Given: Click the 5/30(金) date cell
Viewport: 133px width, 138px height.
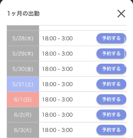Looking at the screenshot, I should pos(23,69).
